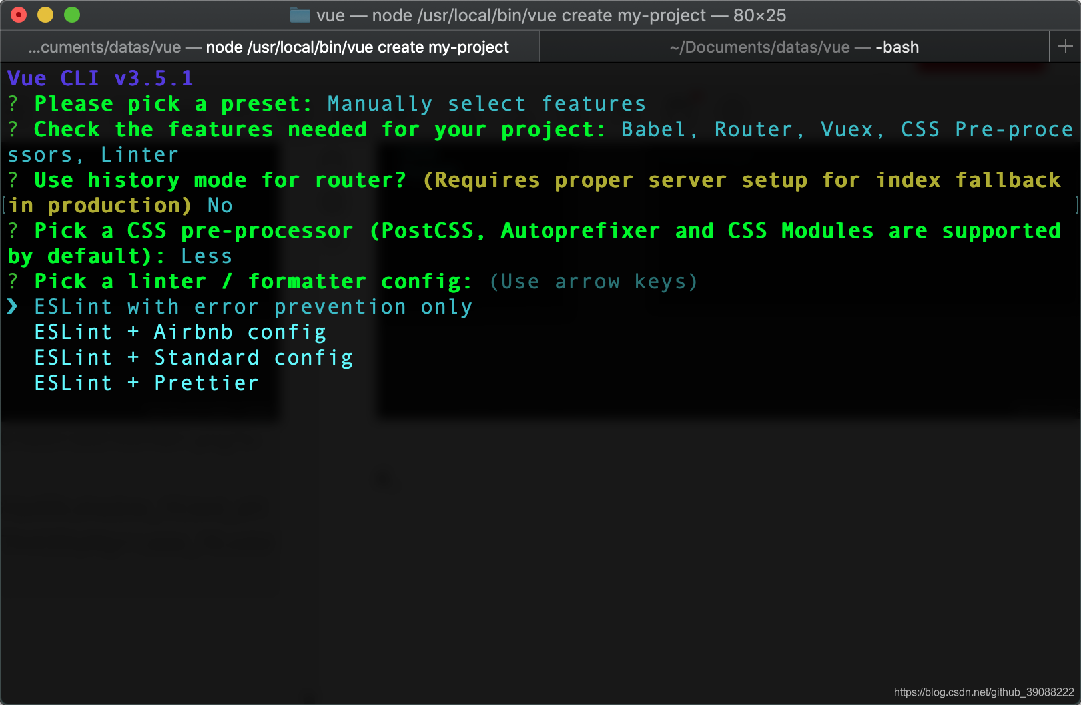Close the terminal window with red button
1081x705 pixels.
pyautogui.click(x=19, y=15)
